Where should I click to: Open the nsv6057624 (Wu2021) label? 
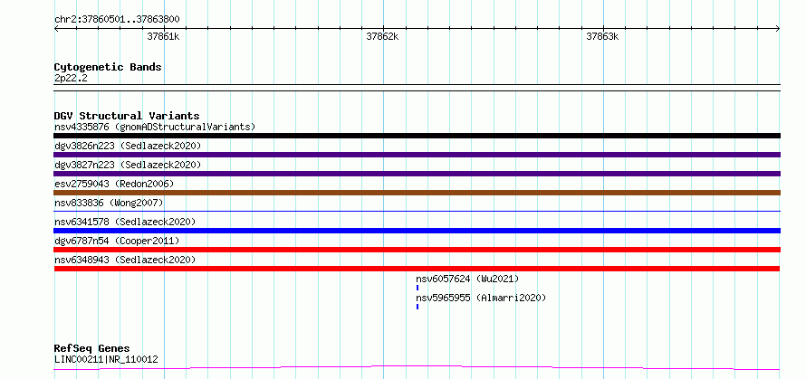[468, 279]
